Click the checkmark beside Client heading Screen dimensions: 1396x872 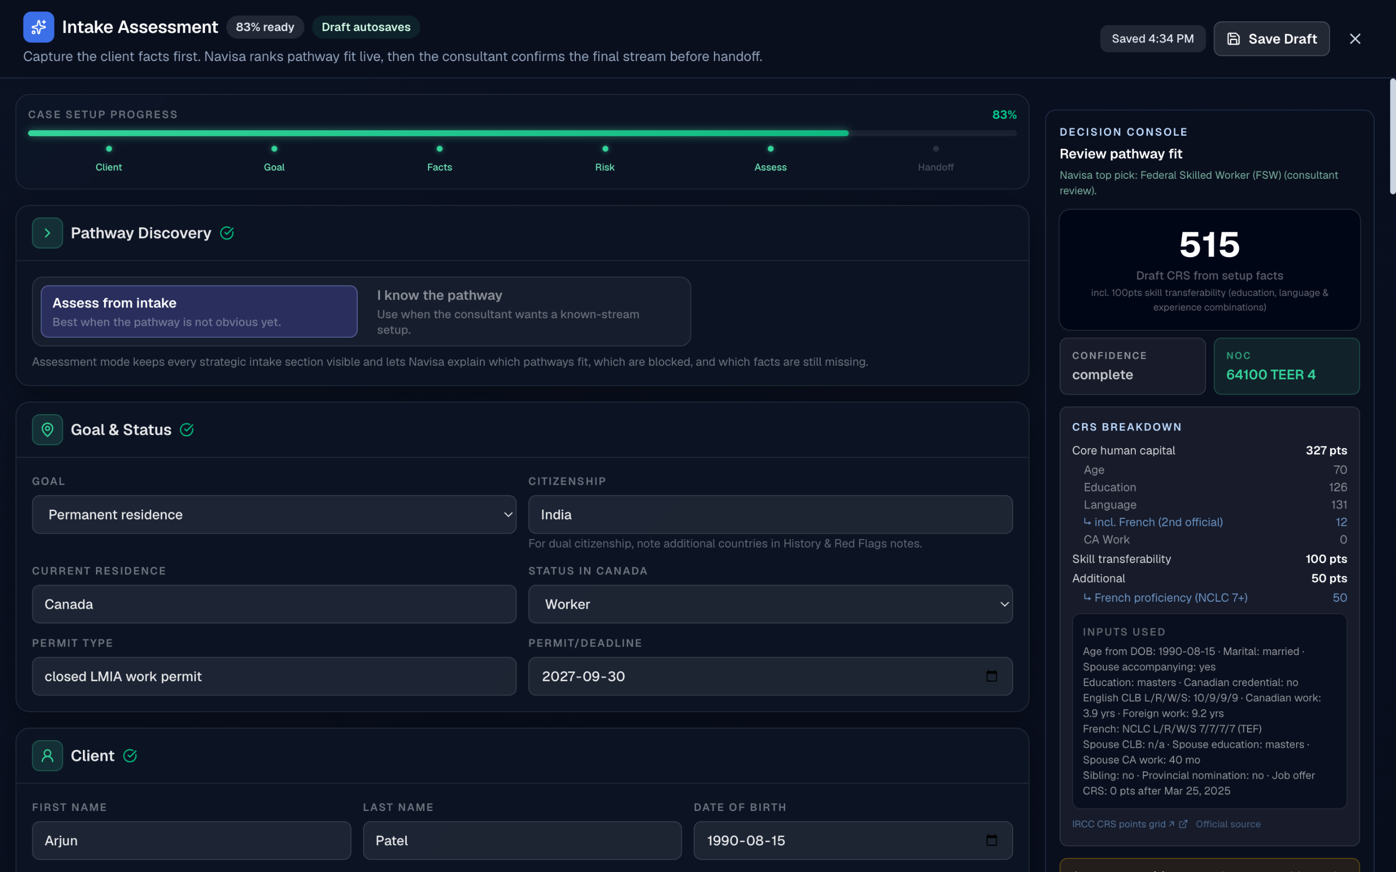[130, 755]
